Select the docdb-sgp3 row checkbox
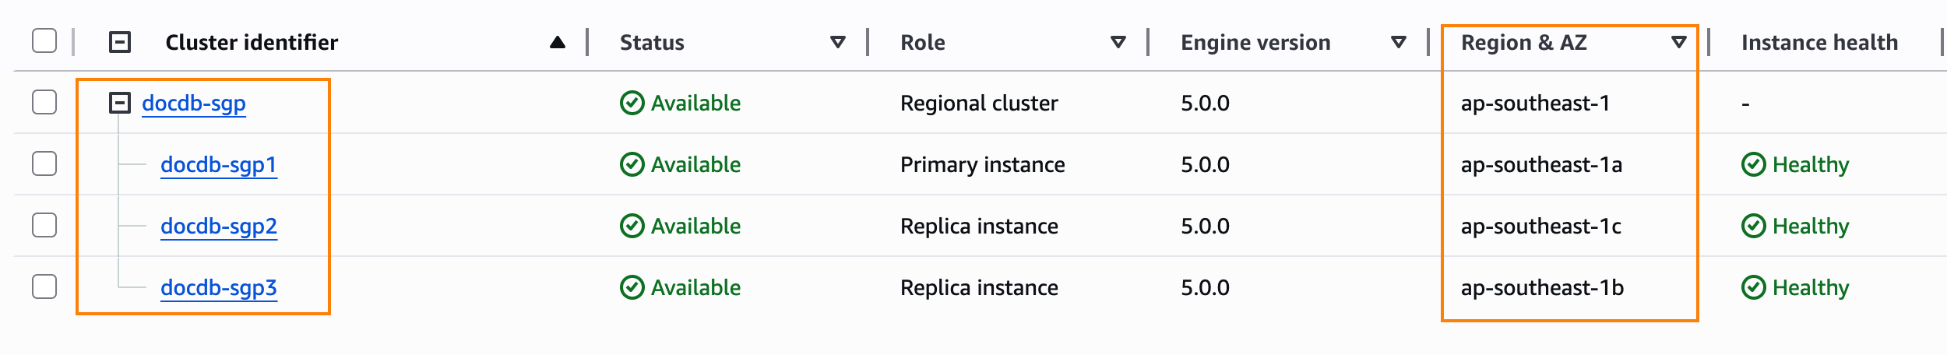Screen dimensions: 1947x355 [x=44, y=286]
